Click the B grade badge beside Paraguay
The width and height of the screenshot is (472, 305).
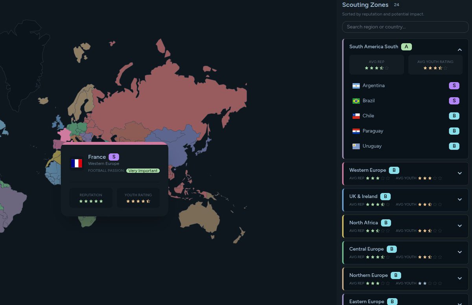tap(454, 131)
